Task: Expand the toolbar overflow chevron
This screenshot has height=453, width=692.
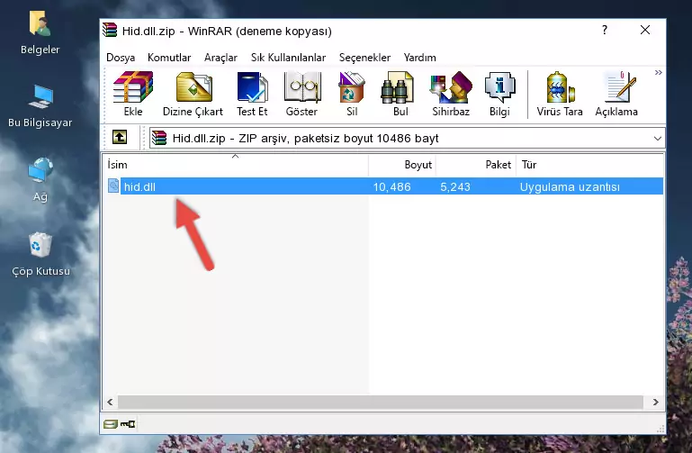Action: pyautogui.click(x=658, y=72)
